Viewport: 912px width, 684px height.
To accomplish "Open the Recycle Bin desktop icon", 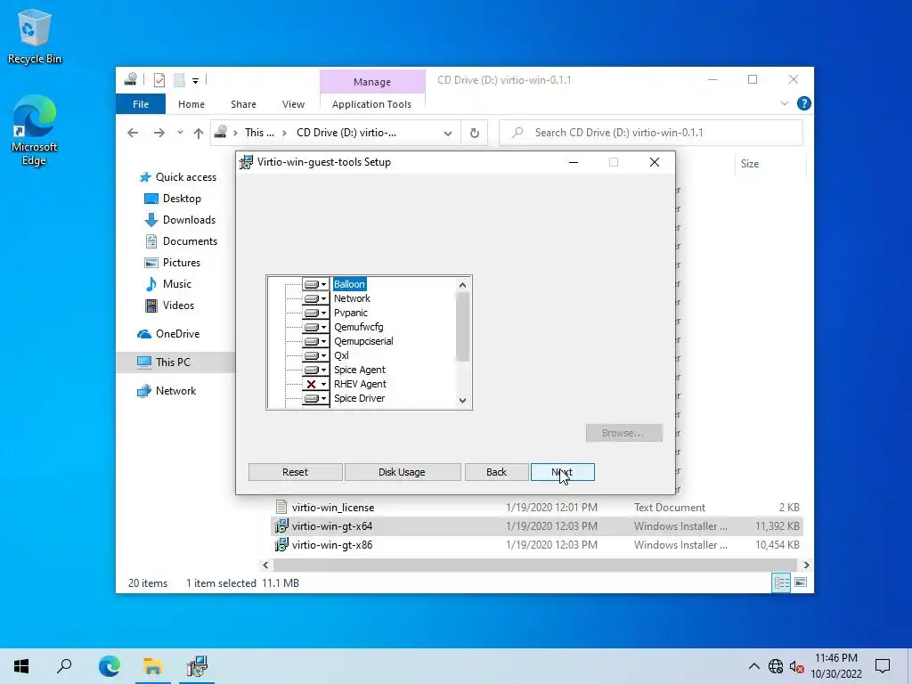I will (x=35, y=37).
